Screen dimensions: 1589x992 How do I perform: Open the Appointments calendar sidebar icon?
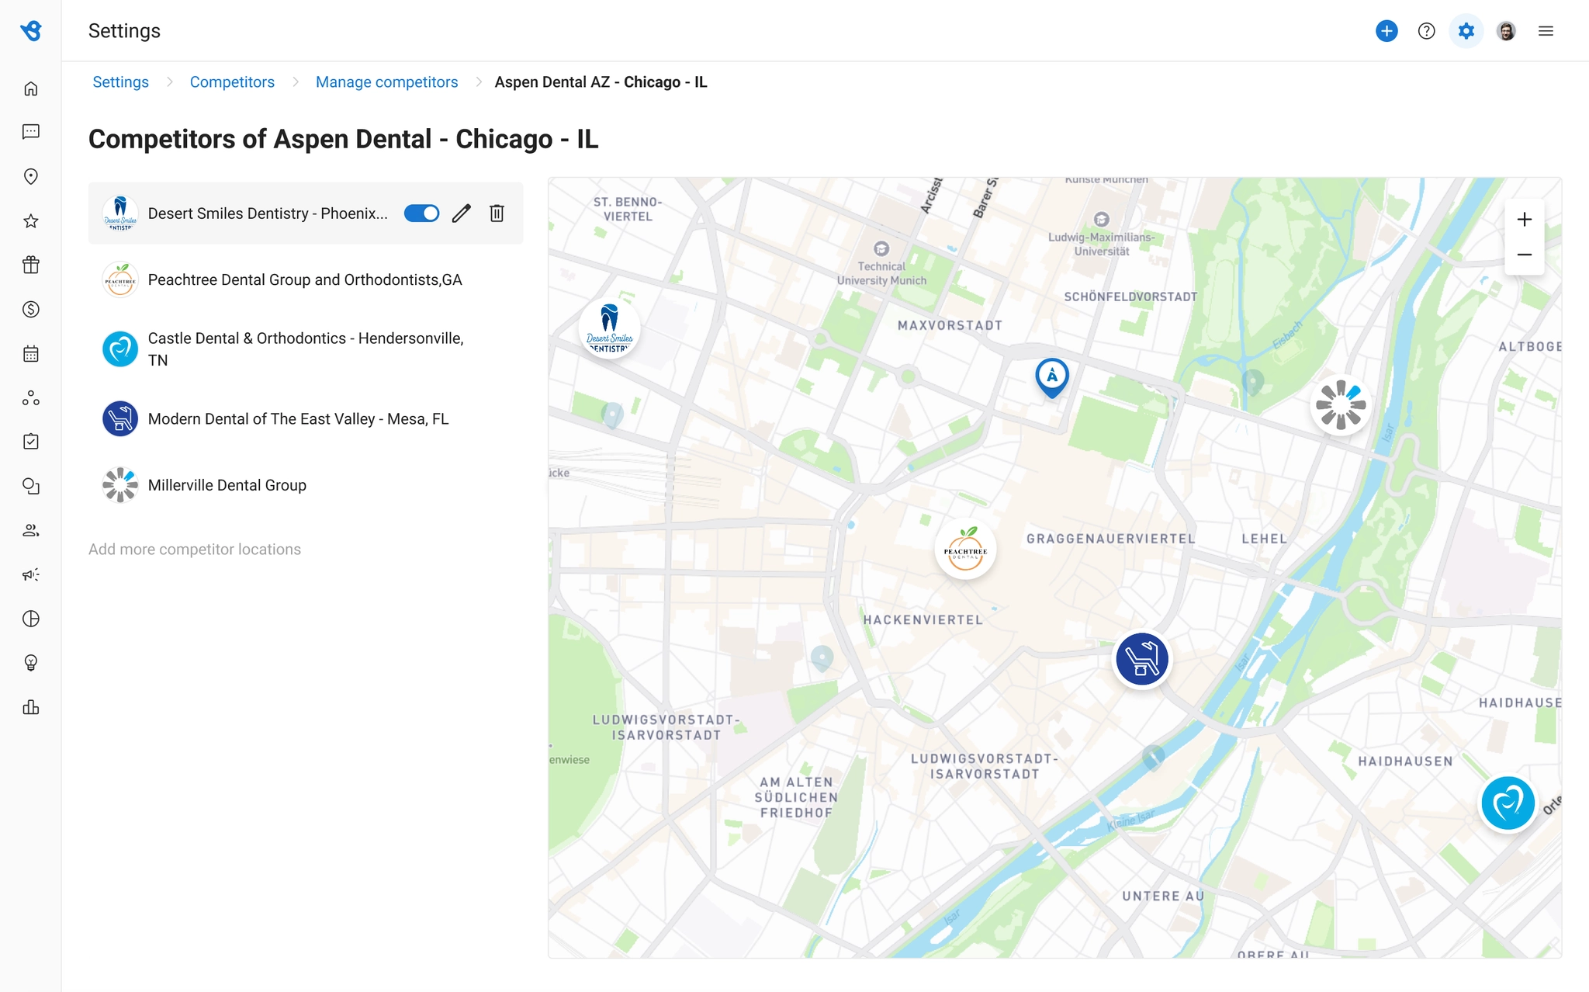[x=31, y=354]
